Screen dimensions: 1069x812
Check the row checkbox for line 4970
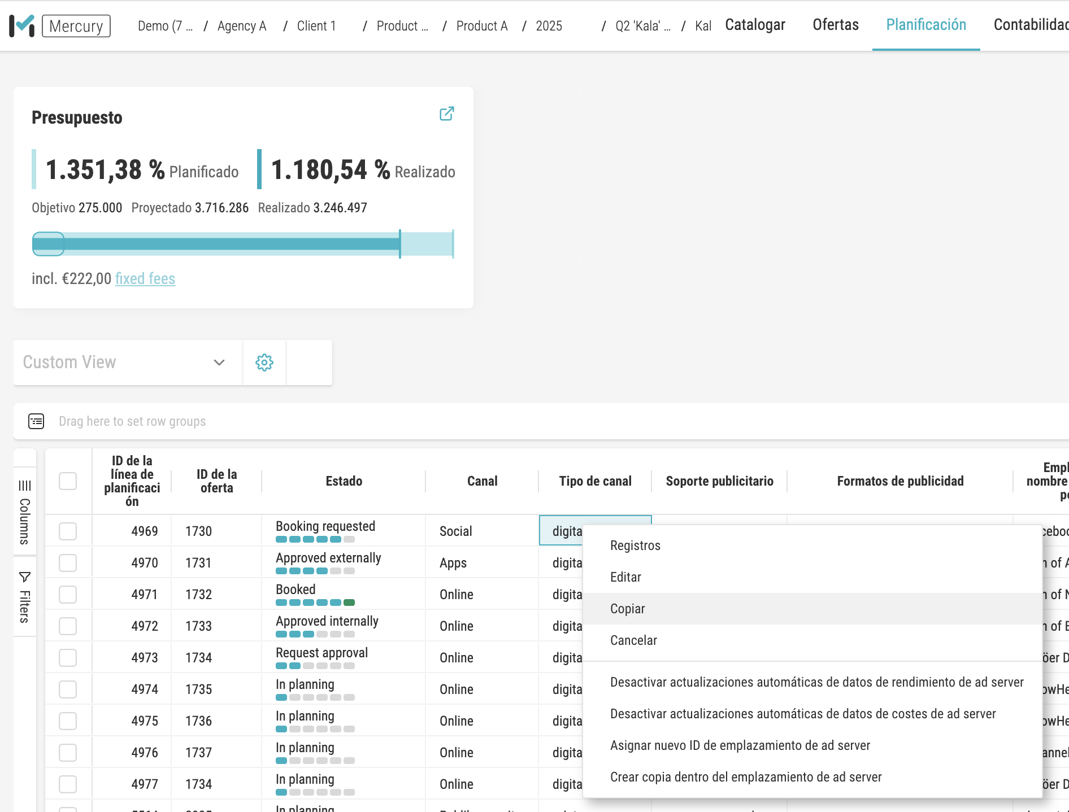coord(68,562)
